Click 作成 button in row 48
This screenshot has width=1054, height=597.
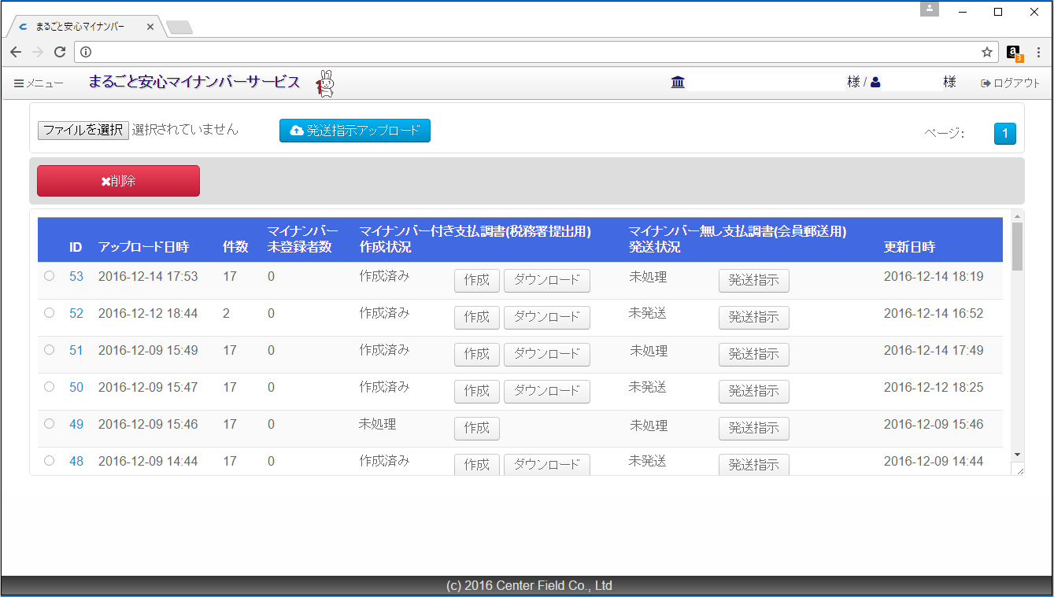(477, 465)
